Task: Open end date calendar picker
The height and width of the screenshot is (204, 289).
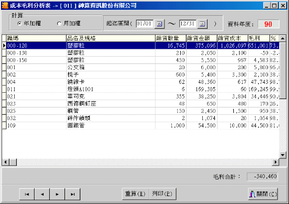Action: coord(202,24)
